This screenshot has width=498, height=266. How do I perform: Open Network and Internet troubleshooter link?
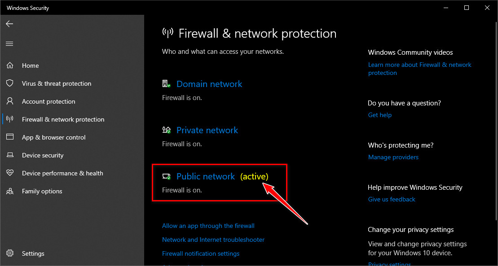pyautogui.click(x=213, y=240)
